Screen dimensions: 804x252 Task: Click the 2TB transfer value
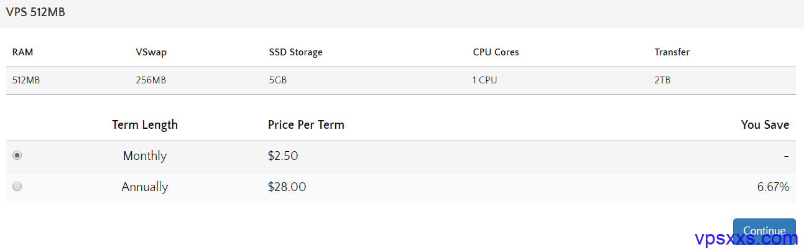click(662, 80)
